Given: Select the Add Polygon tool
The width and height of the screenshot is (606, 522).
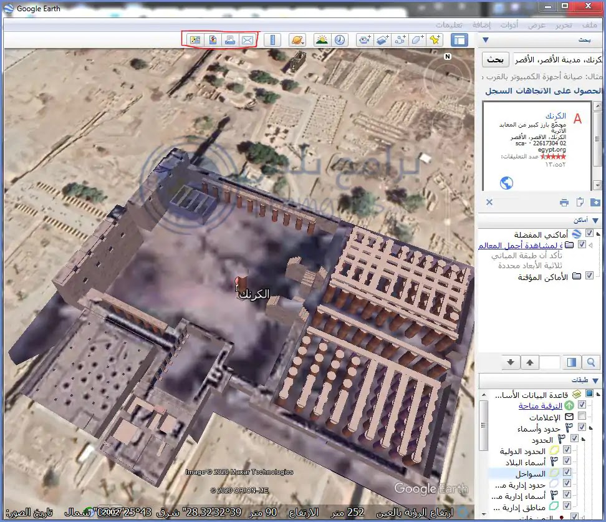Looking at the screenshot, I should point(417,40).
